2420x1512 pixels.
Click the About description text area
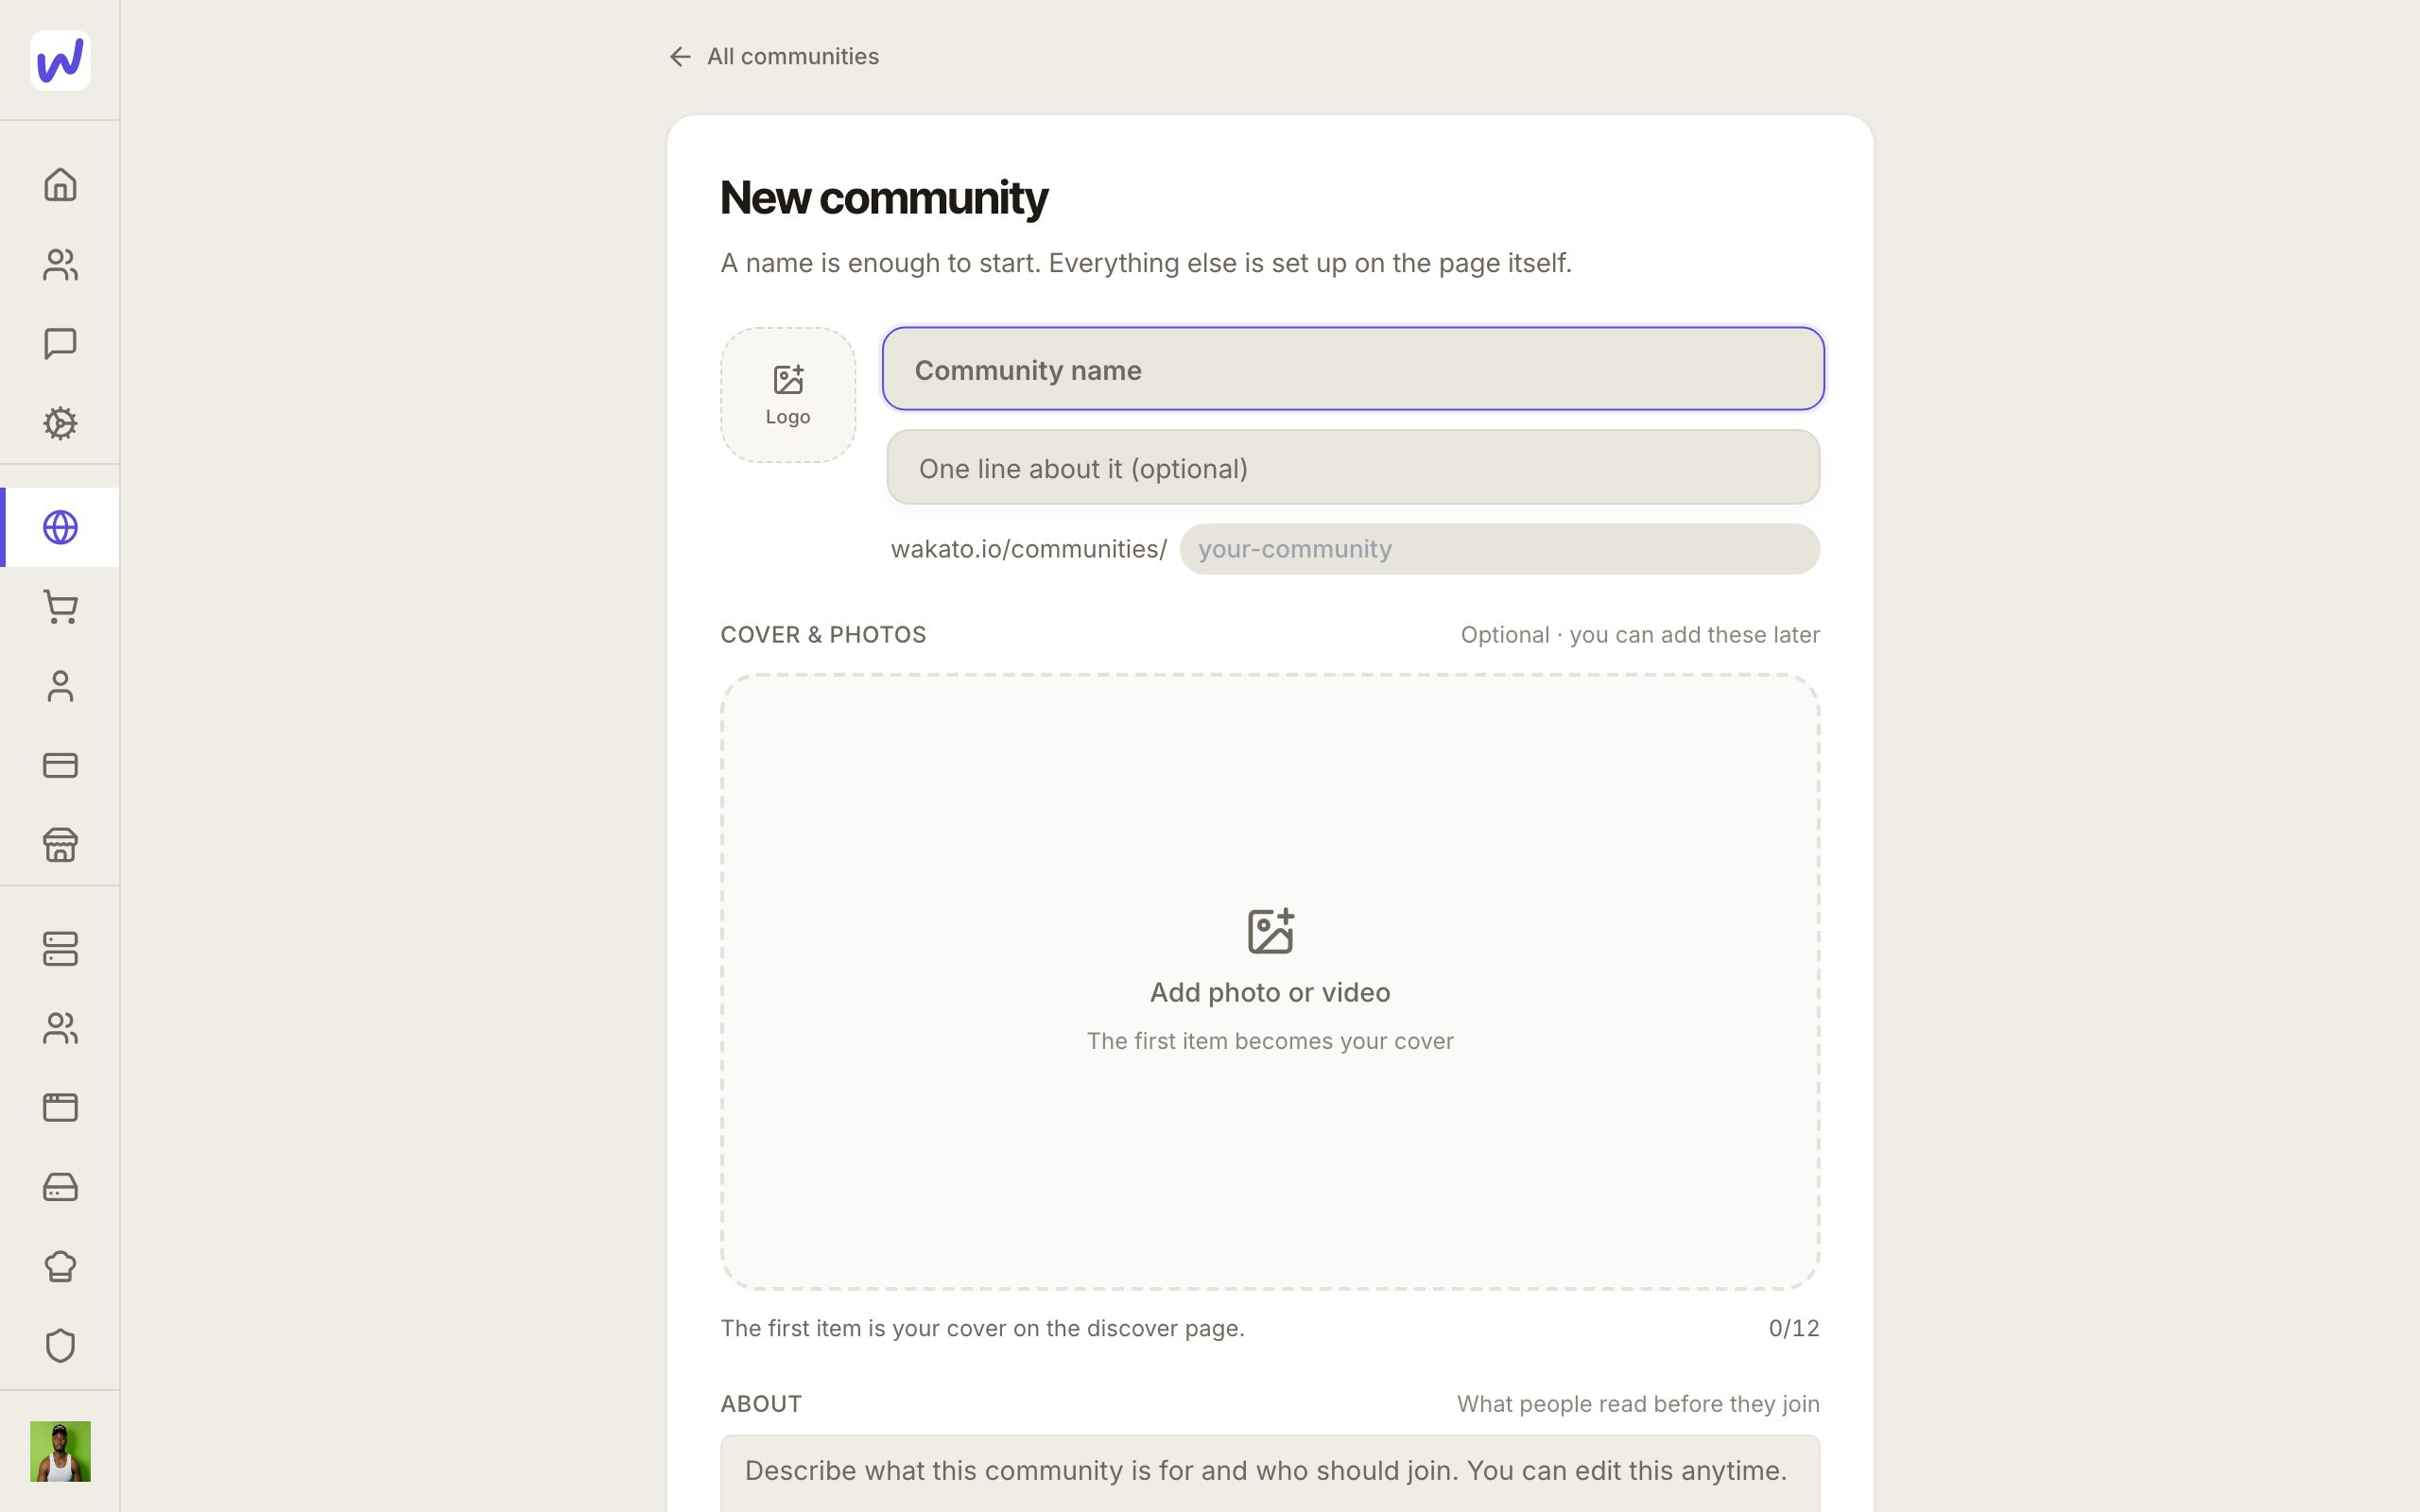click(x=1270, y=1473)
